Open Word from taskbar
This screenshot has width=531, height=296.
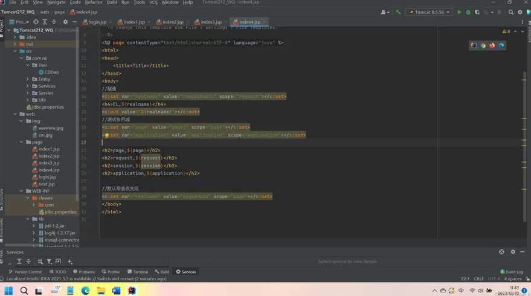[116, 291]
